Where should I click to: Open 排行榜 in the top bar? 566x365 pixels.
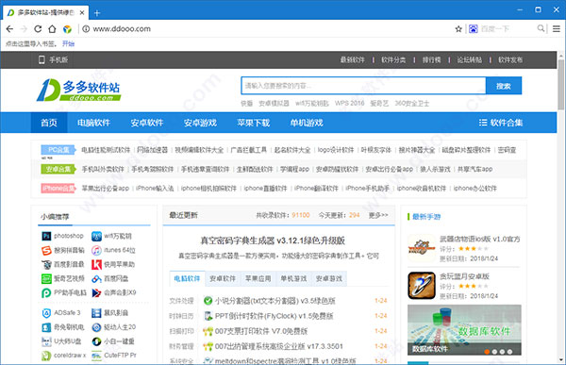(x=432, y=59)
